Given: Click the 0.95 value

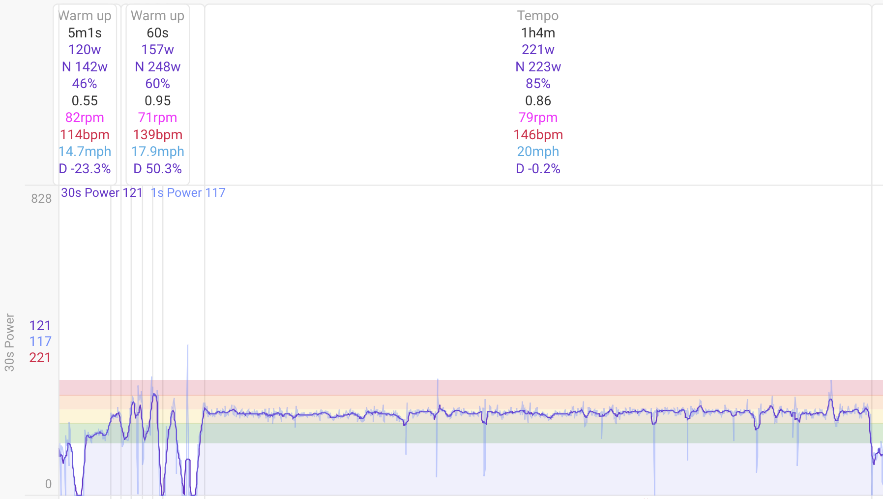Looking at the screenshot, I should [157, 101].
